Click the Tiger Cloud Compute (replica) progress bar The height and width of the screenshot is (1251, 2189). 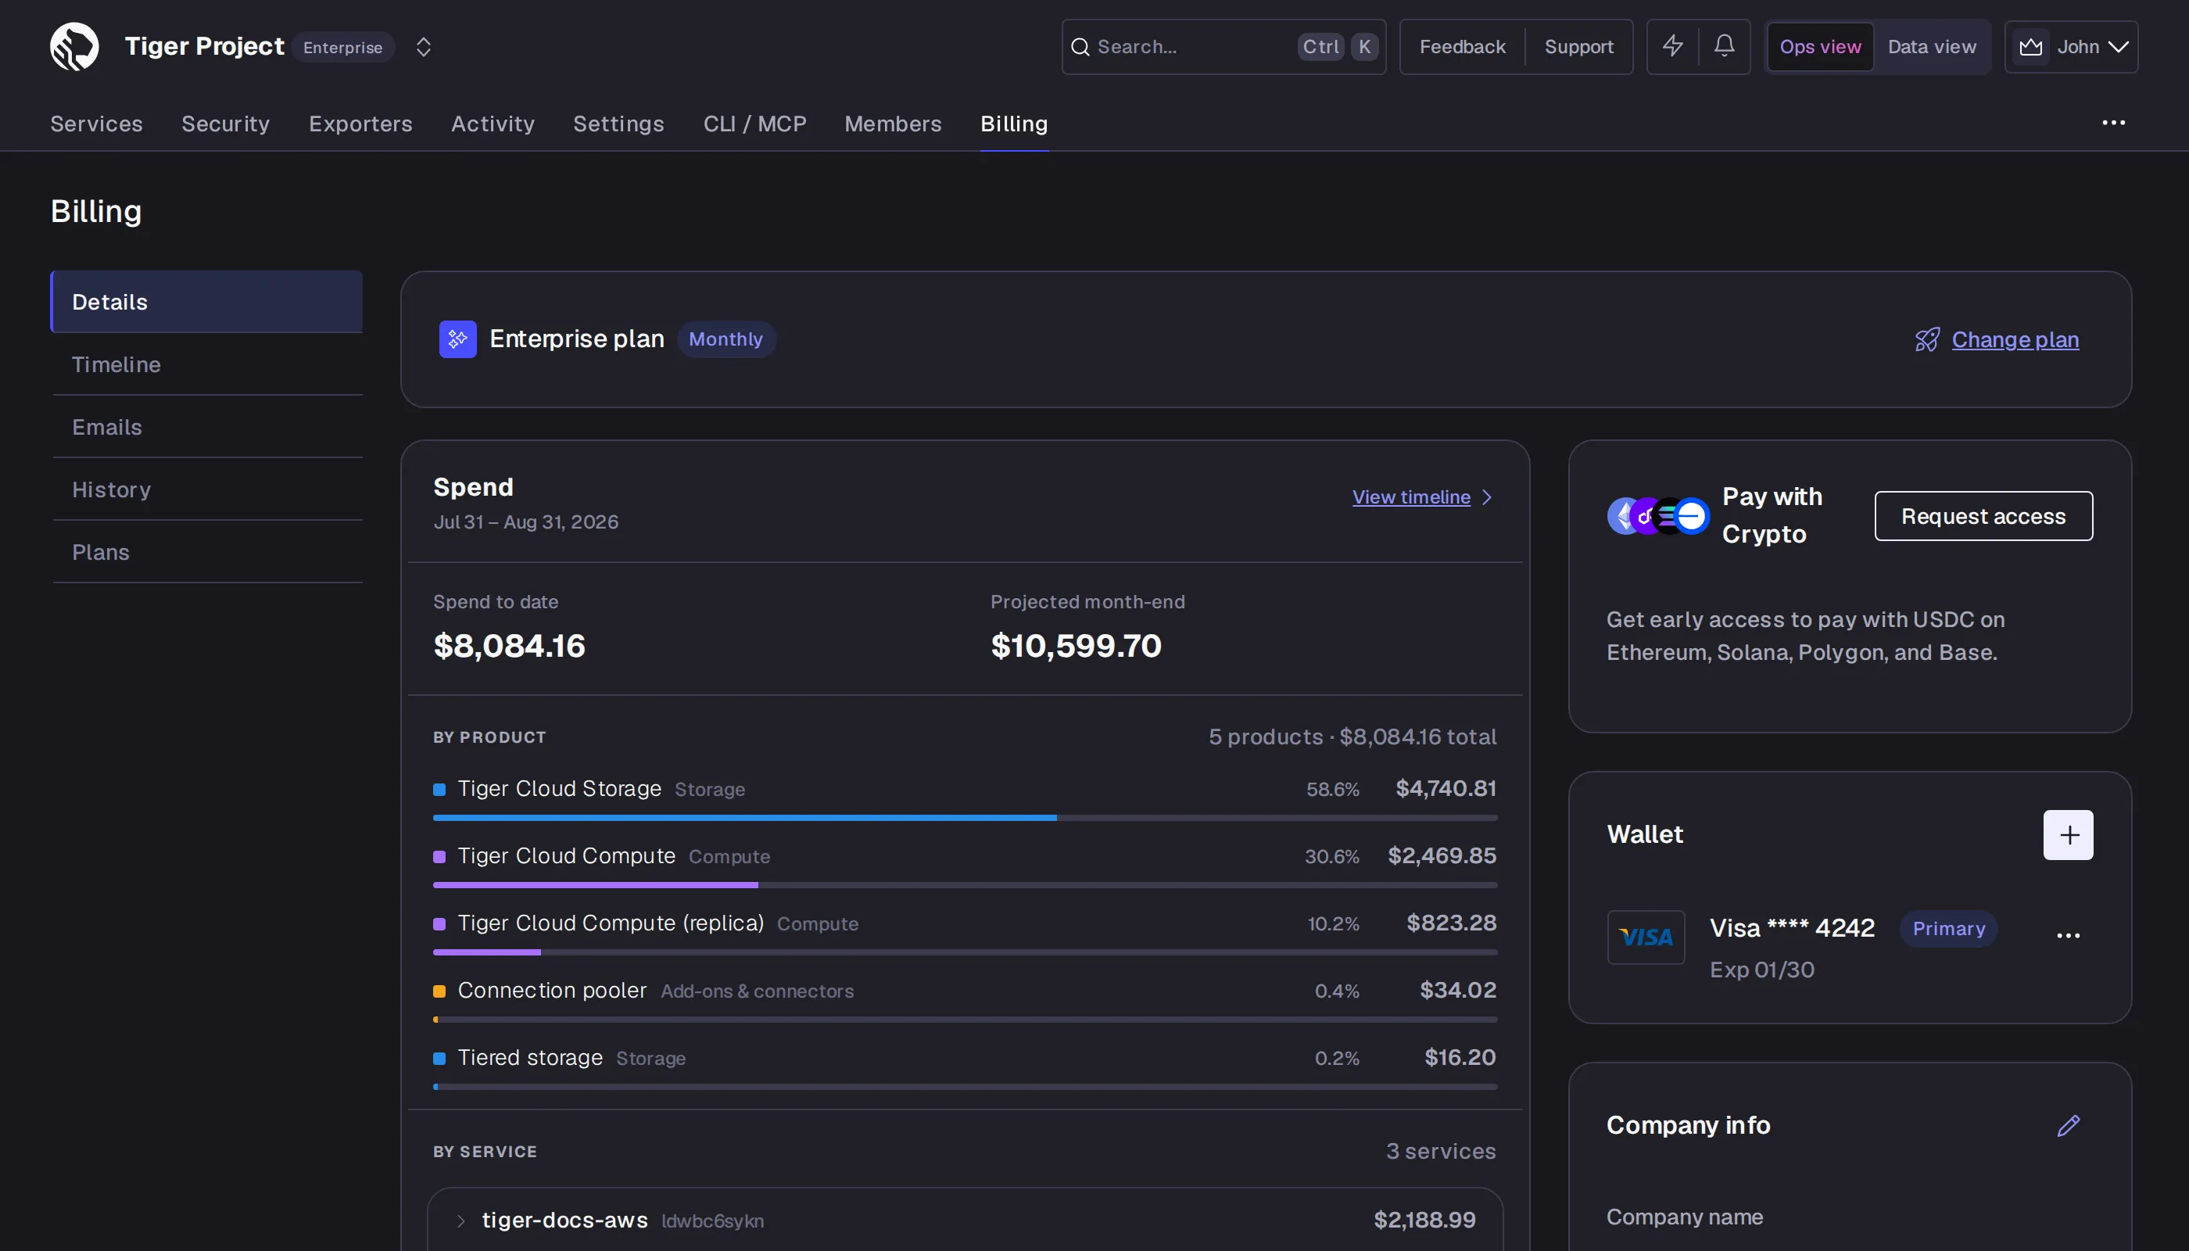[965, 952]
